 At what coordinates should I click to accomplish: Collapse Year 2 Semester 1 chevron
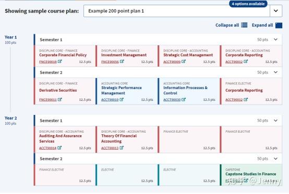coord(275,121)
